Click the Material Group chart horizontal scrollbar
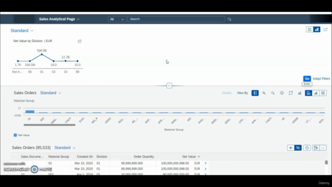332x187 pixels. [49, 125]
